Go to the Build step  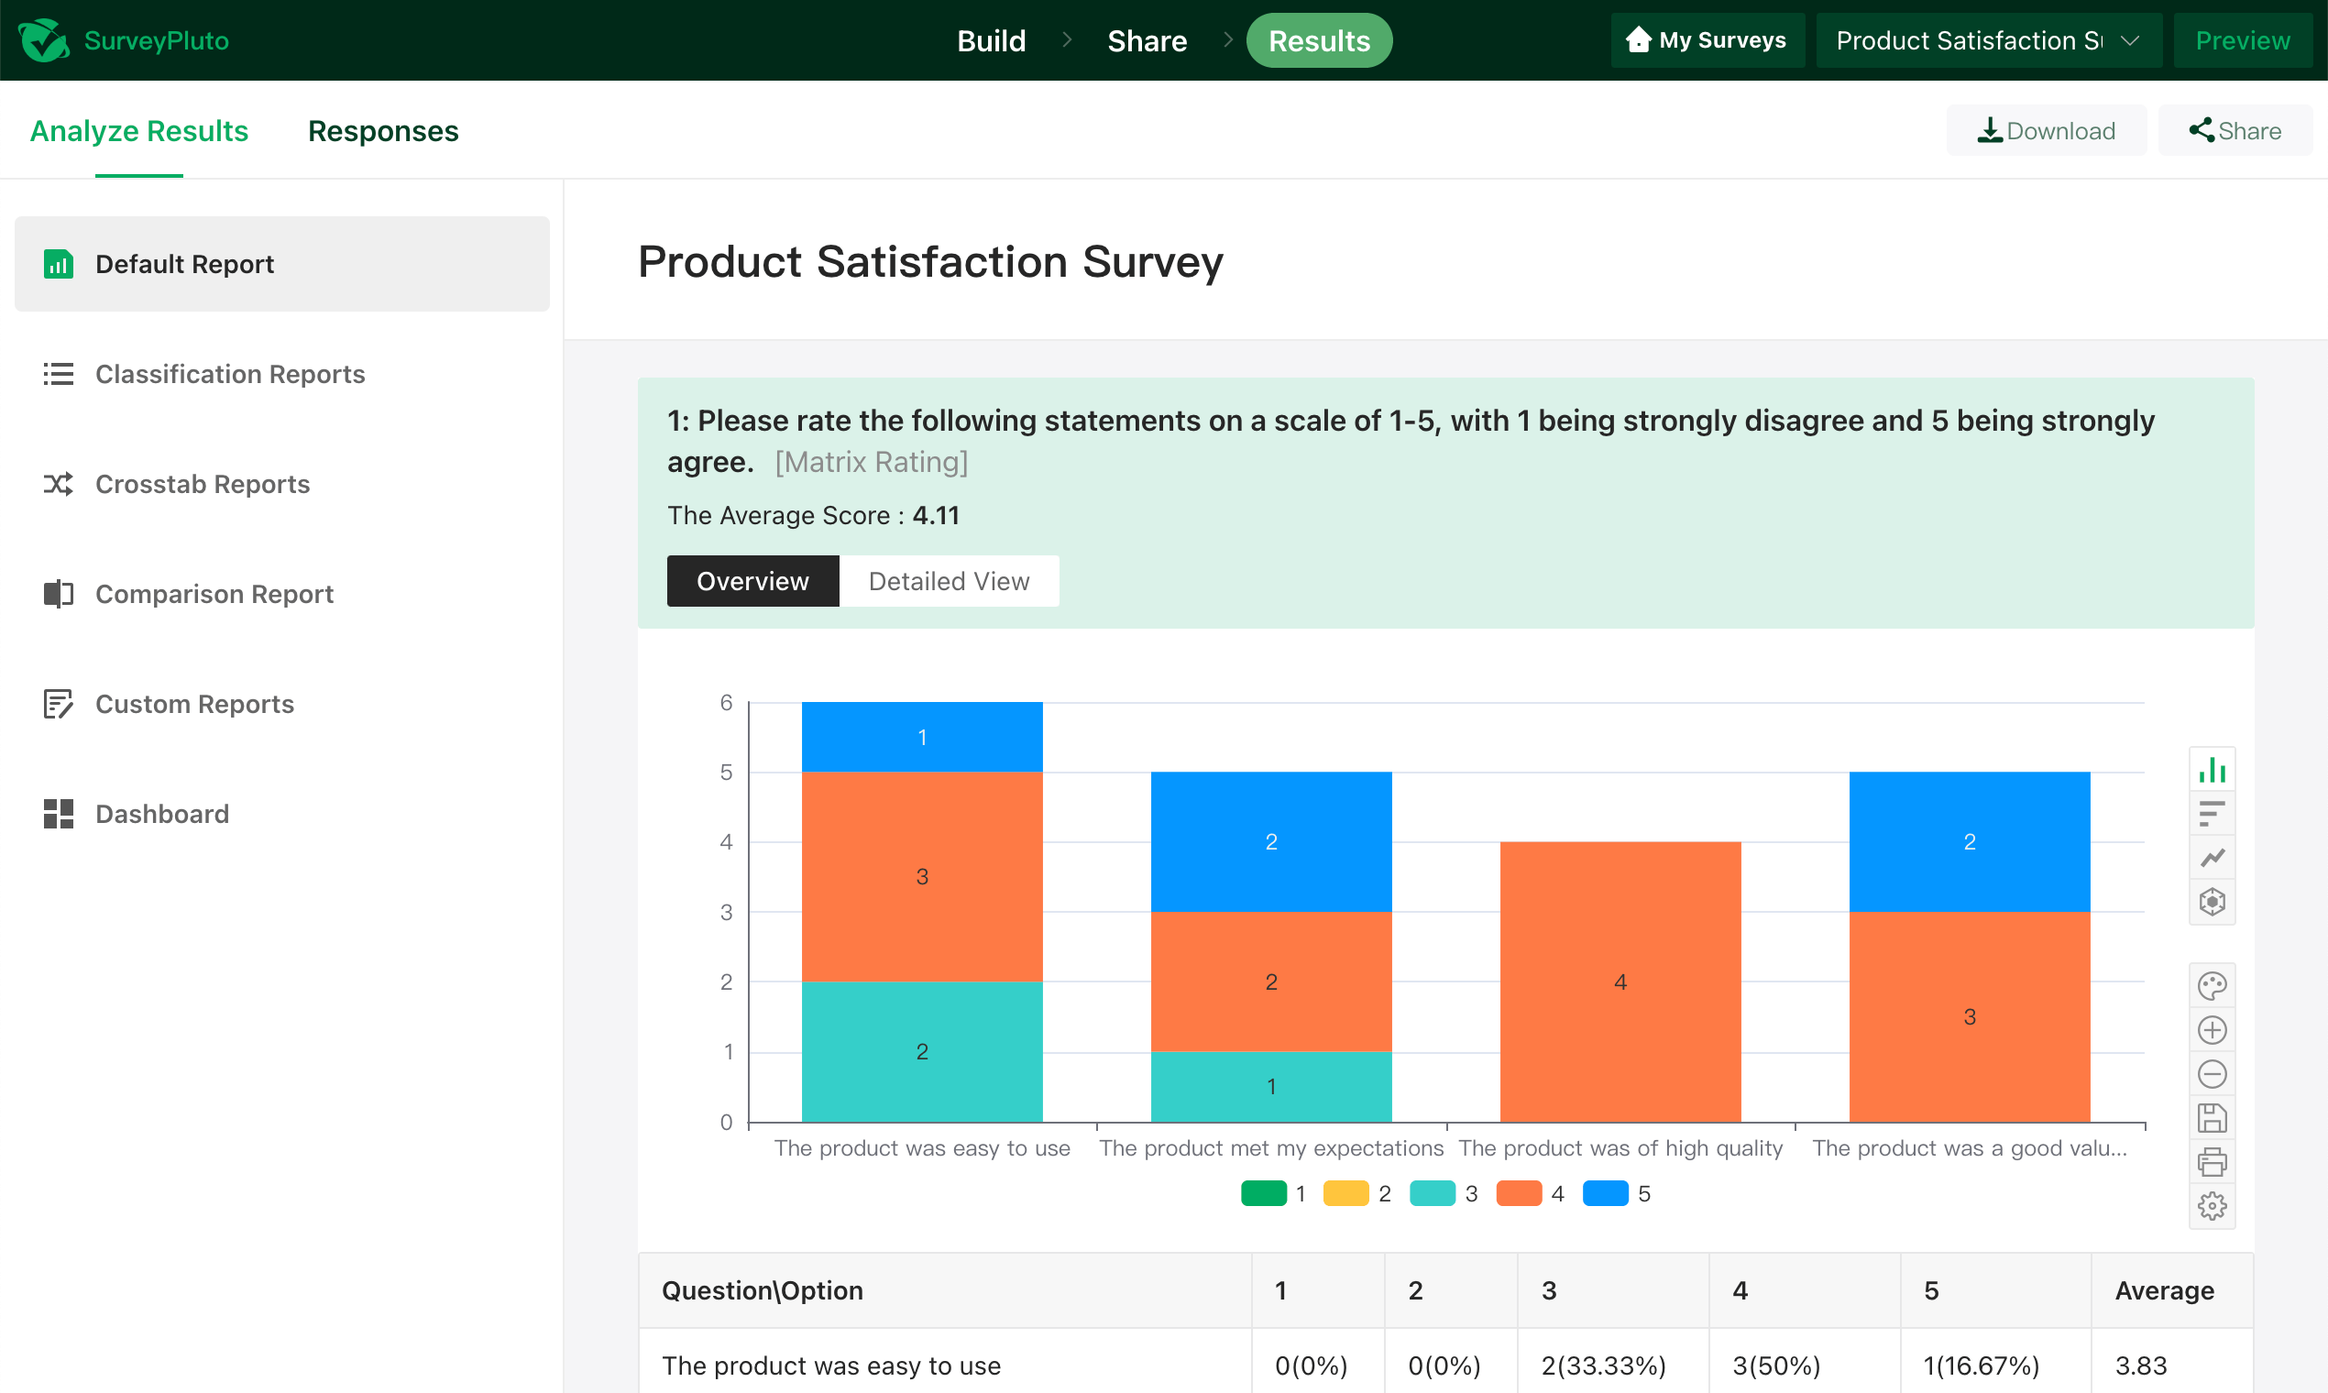pos(991,40)
